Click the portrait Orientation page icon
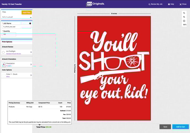 coord(4,65)
